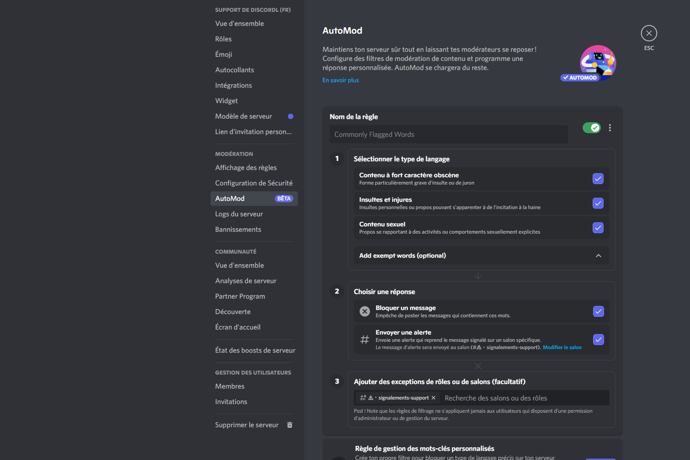Click the BÊTA badge on AutoMod

(x=284, y=199)
